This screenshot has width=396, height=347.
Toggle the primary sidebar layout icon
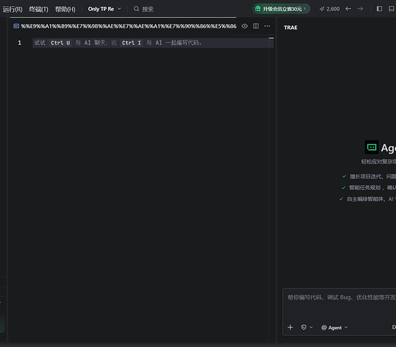click(x=379, y=9)
